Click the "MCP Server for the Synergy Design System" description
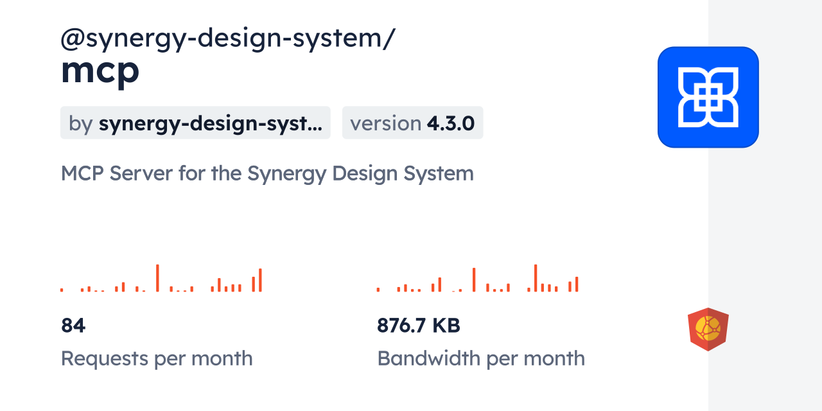822x411 pixels. 267,173
